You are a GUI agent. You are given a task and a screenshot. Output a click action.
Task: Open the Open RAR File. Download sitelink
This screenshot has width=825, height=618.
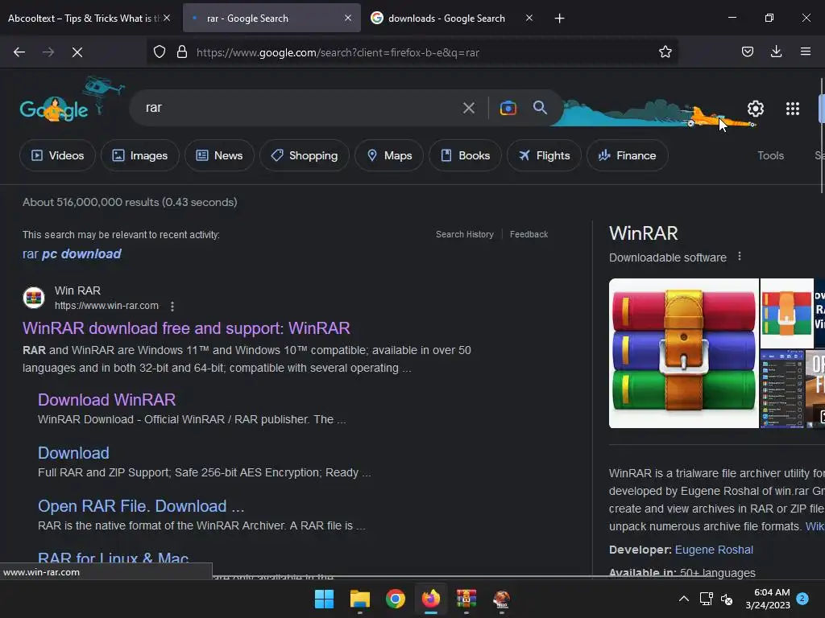point(141,506)
